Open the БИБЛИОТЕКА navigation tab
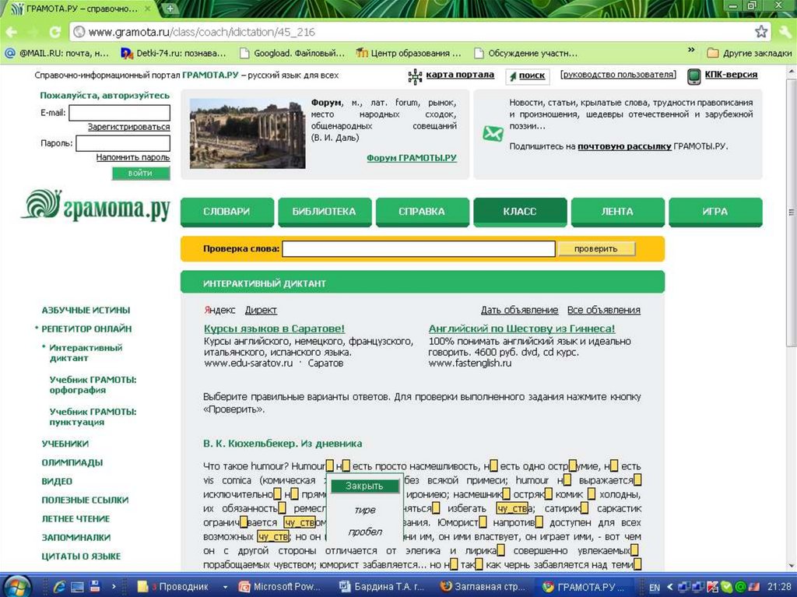This screenshot has width=797, height=597. [324, 212]
